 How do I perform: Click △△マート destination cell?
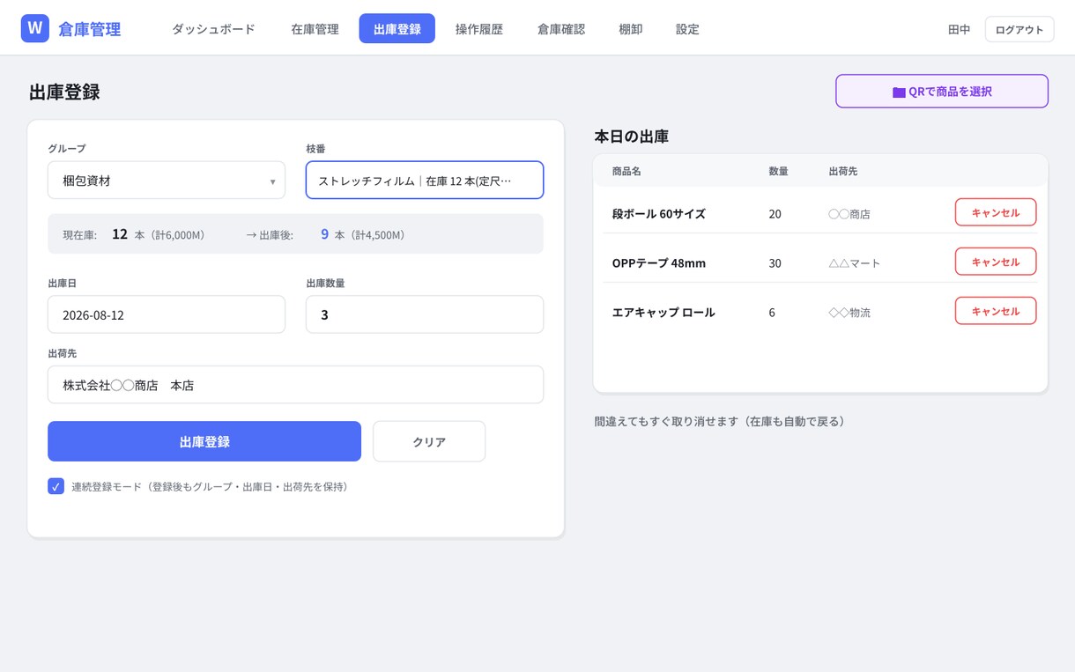click(x=855, y=263)
